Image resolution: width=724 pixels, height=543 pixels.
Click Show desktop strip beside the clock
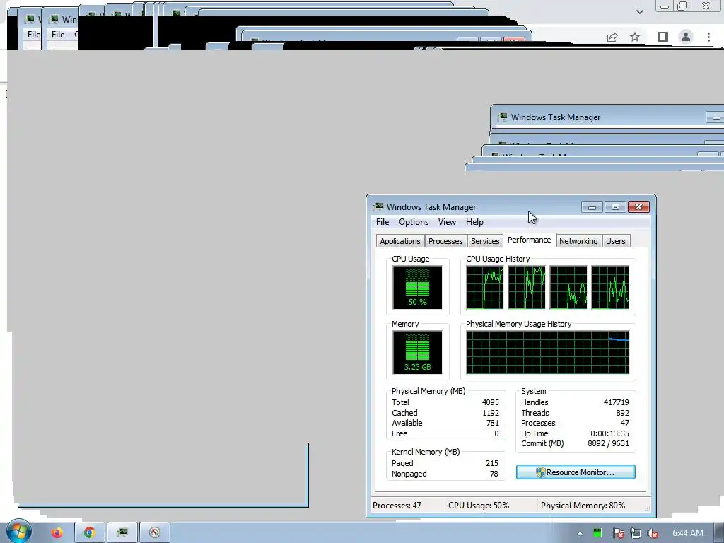719,533
